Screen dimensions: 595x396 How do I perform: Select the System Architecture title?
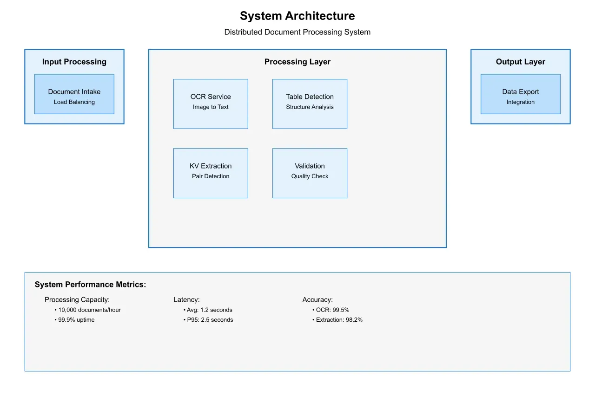297,15
